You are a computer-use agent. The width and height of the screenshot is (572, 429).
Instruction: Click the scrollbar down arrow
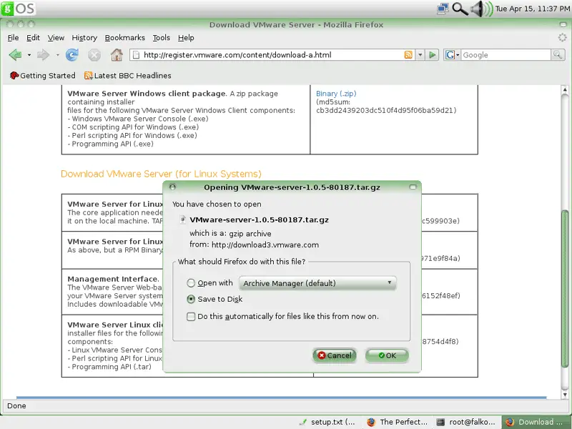point(565,395)
